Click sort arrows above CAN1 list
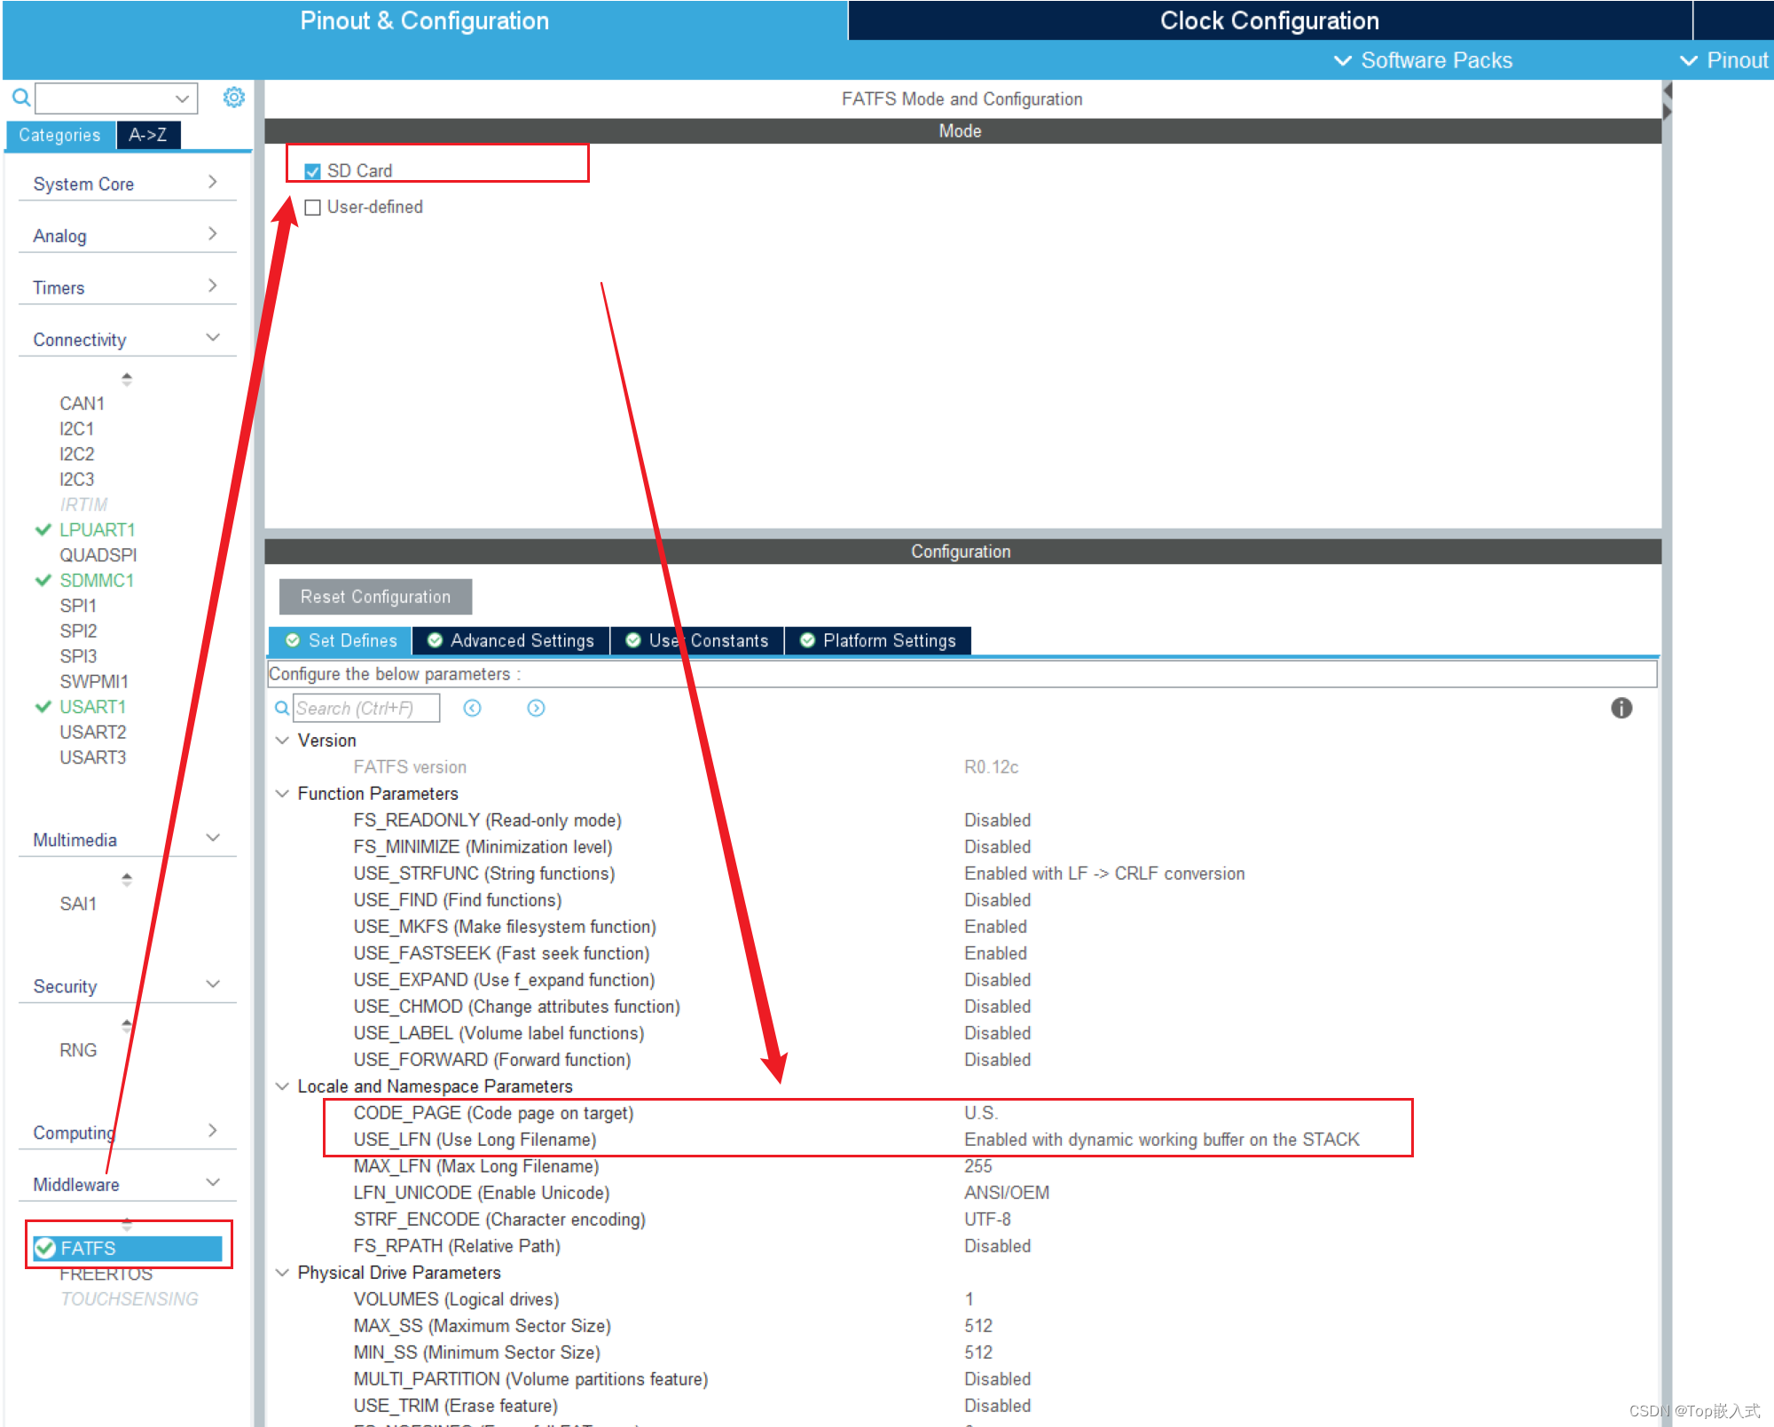The image size is (1774, 1427). tap(127, 380)
